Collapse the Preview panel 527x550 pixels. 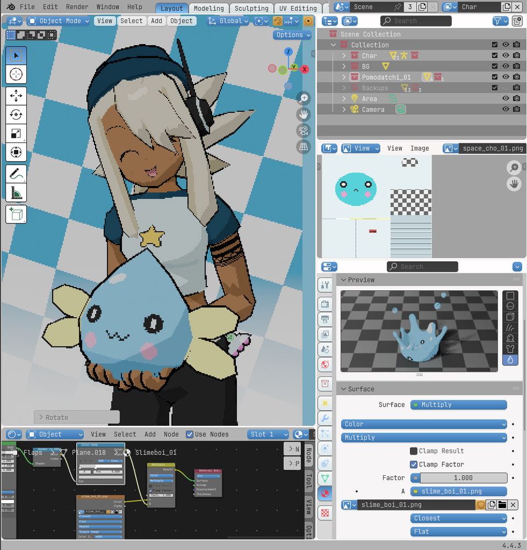344,280
